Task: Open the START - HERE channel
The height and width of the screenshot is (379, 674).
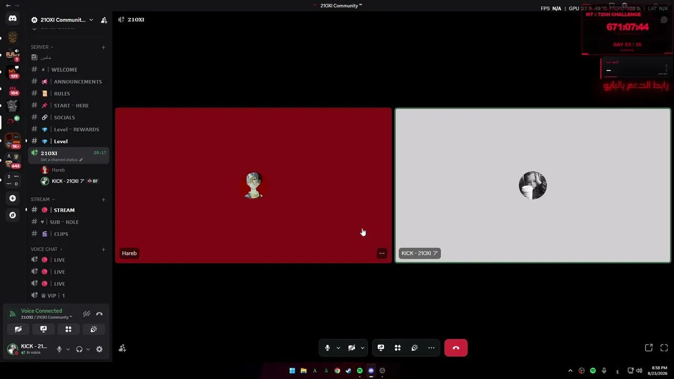Action: coord(68,105)
